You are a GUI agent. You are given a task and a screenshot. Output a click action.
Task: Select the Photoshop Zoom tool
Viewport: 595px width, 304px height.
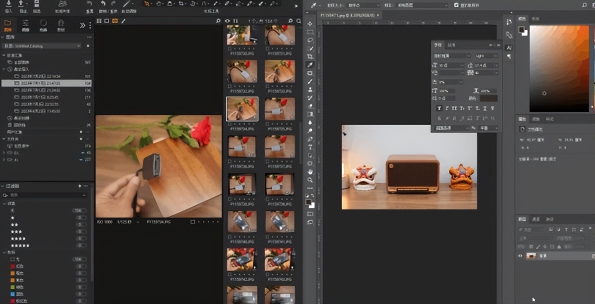point(310,180)
